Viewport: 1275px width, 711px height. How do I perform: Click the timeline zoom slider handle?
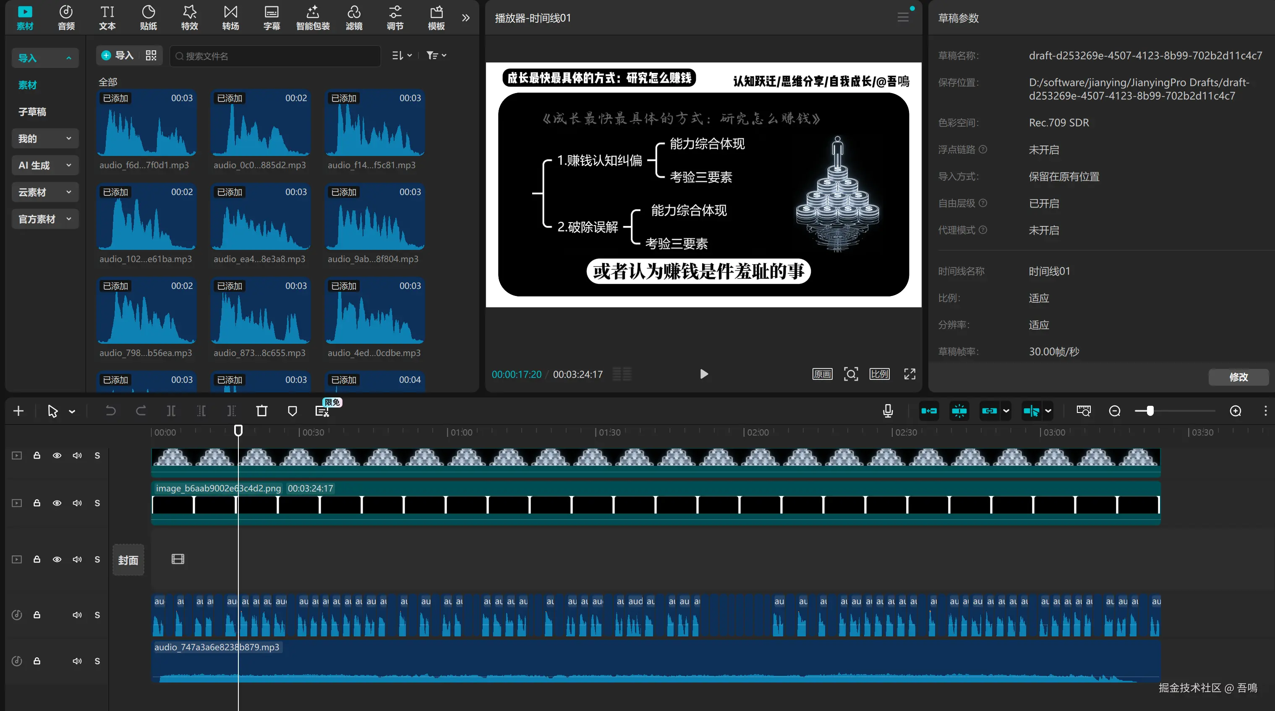click(1150, 411)
